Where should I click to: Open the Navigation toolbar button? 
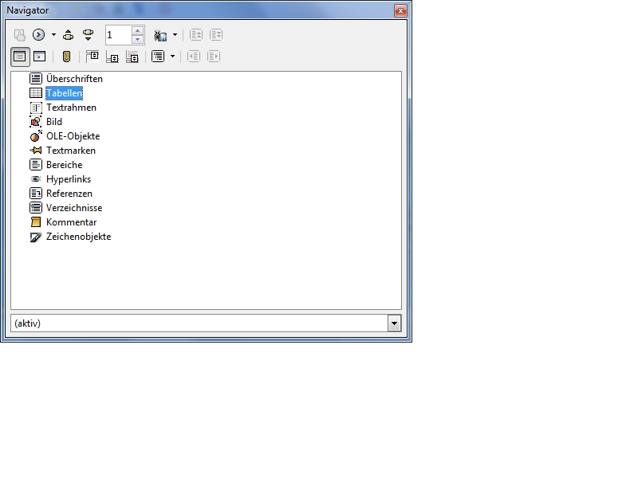[x=38, y=35]
